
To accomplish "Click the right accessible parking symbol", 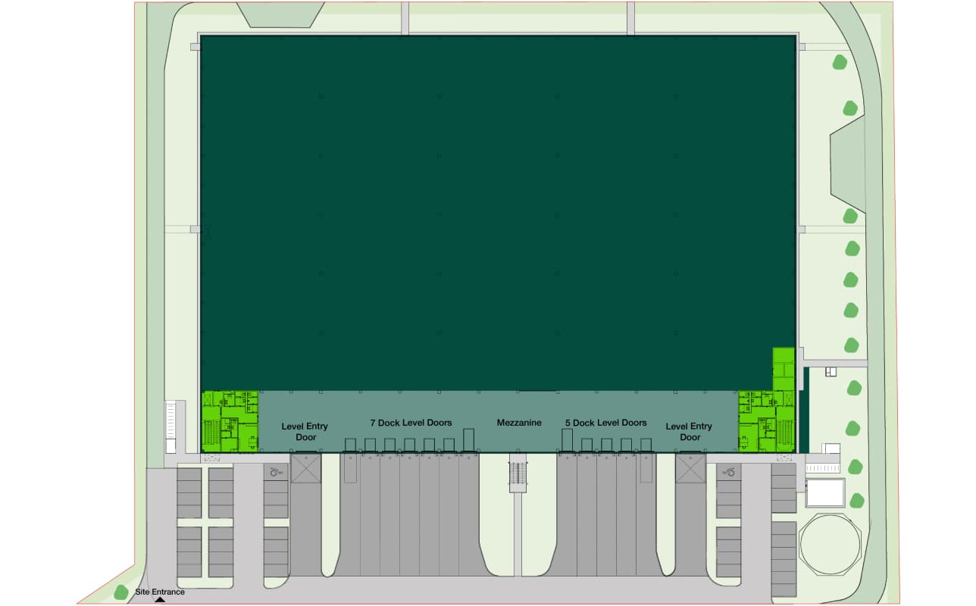I will (730, 472).
